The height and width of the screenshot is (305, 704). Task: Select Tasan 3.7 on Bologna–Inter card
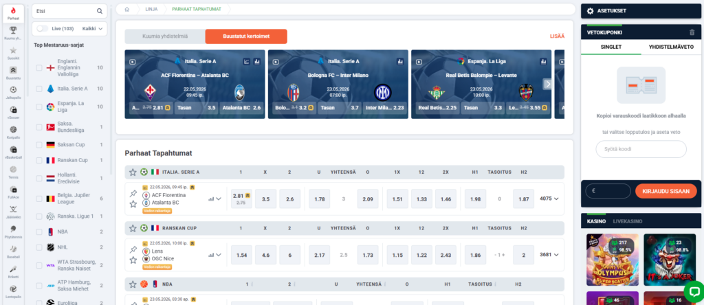[x=339, y=108]
